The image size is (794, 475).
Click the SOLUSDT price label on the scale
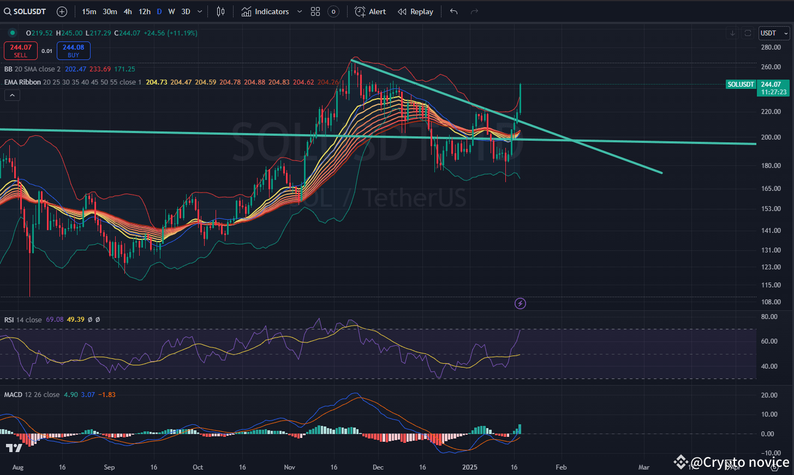click(741, 85)
